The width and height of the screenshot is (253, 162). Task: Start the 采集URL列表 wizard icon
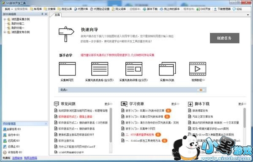[167, 69]
